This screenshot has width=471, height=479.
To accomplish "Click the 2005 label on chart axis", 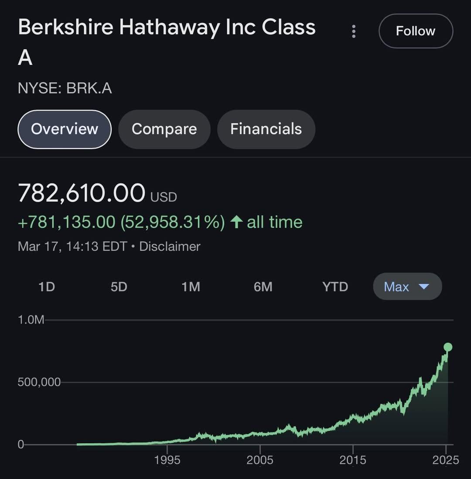I will click(x=260, y=460).
